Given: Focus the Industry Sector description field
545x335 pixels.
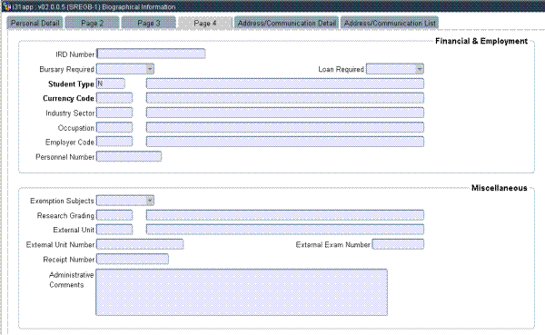Looking at the screenshot, I should tap(285, 113).
